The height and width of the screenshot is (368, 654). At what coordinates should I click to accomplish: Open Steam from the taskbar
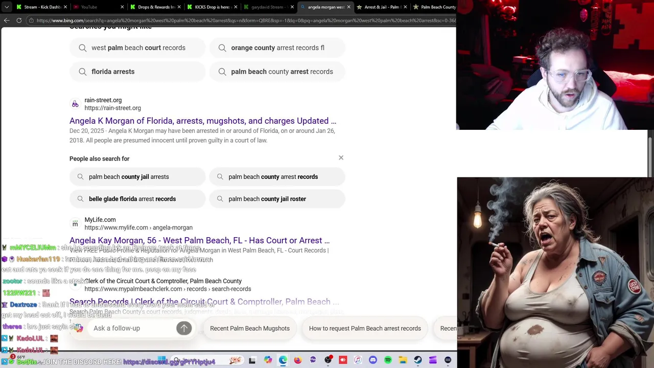point(418,360)
